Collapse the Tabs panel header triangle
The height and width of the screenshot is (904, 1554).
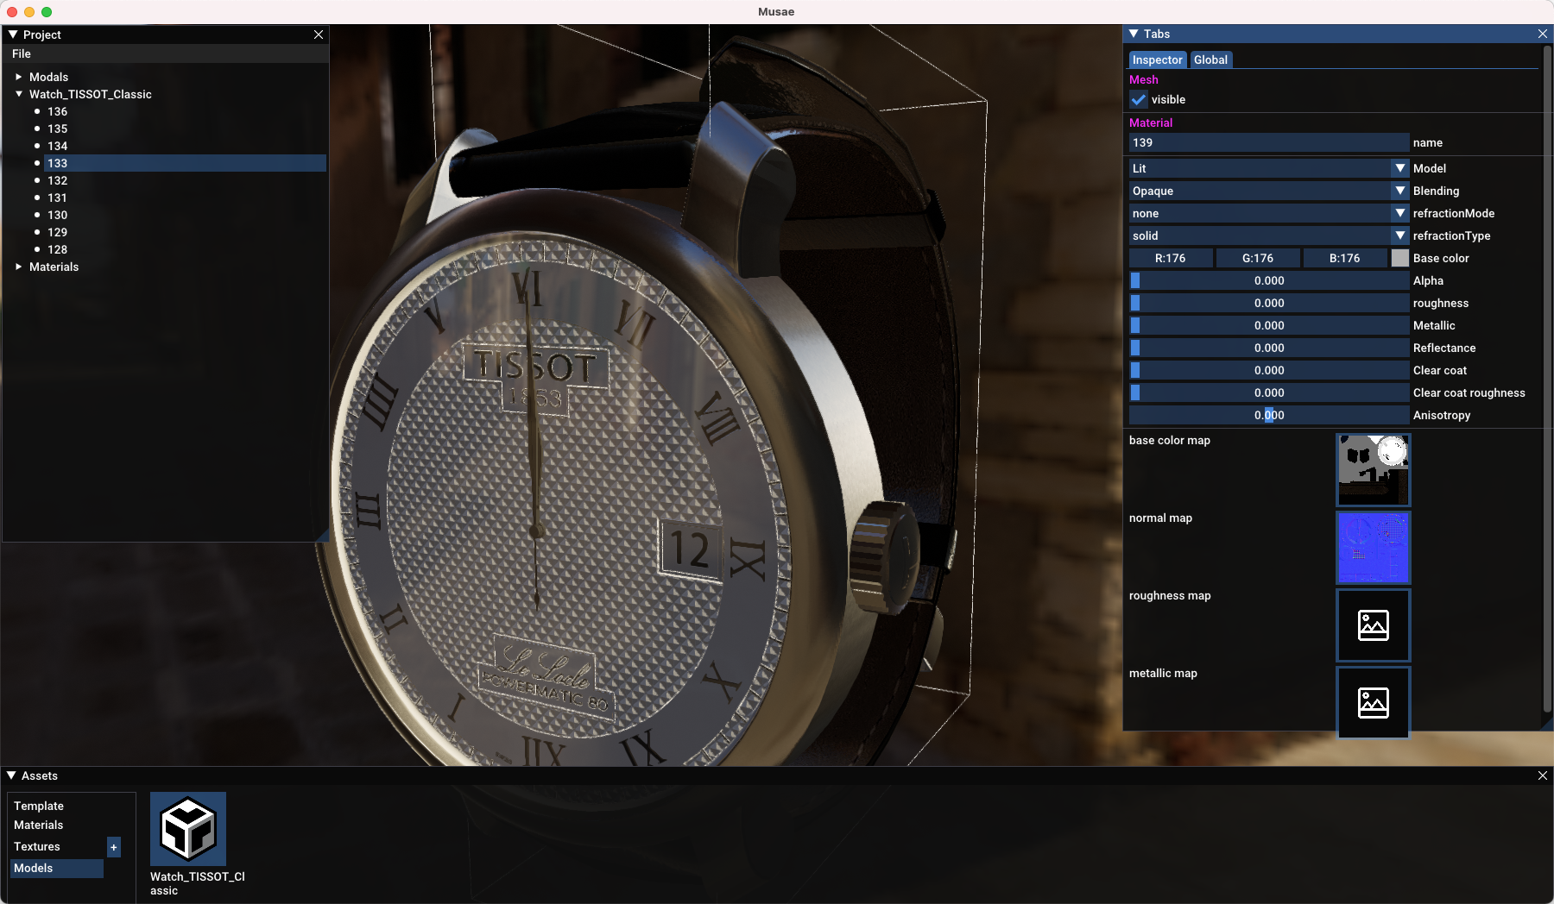[1134, 34]
